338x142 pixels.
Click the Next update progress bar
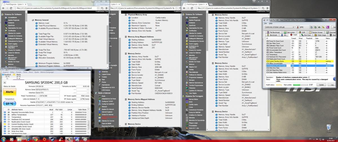(x=301, y=85)
